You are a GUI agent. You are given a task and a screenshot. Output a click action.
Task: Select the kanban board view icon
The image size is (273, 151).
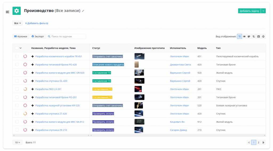[x=249, y=36]
